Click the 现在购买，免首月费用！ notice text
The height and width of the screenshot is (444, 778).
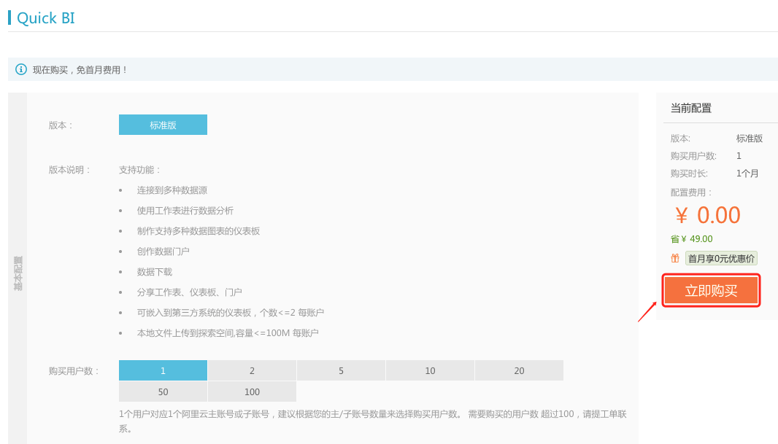80,70
